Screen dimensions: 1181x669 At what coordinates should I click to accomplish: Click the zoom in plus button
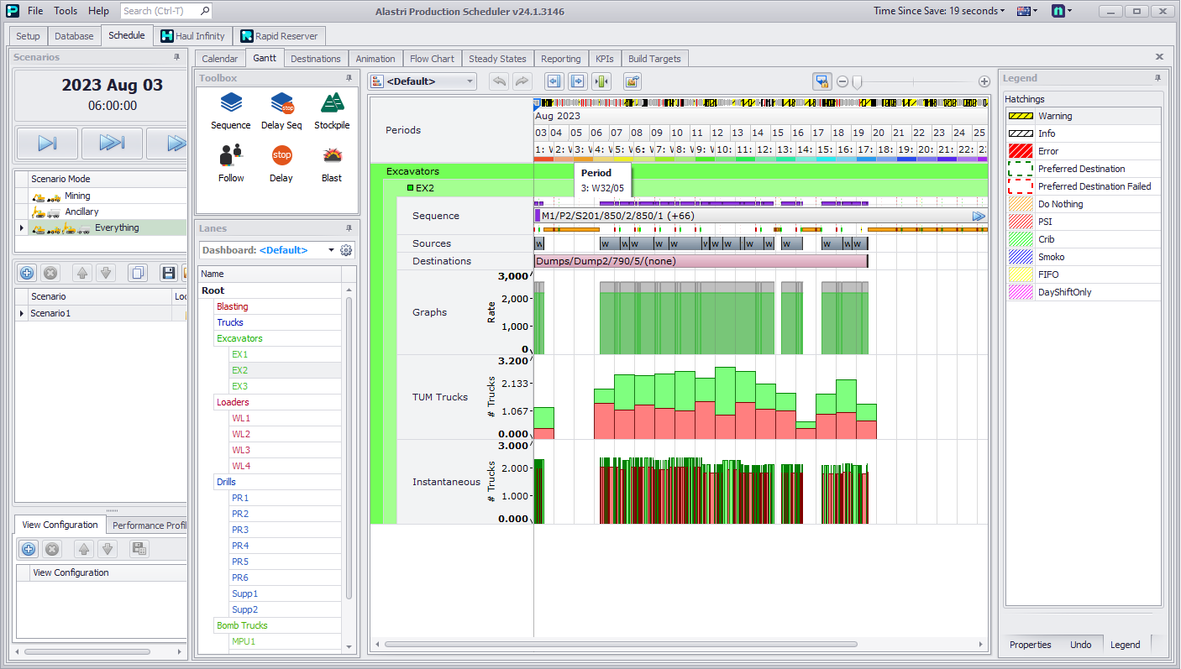(984, 81)
